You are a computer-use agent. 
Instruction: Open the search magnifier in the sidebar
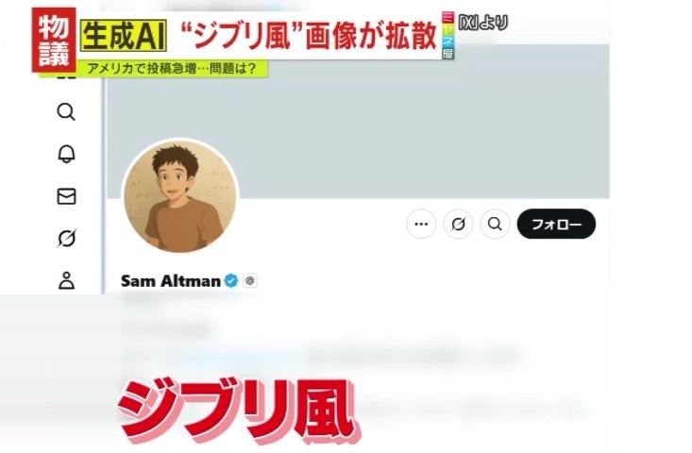pyautogui.click(x=66, y=111)
